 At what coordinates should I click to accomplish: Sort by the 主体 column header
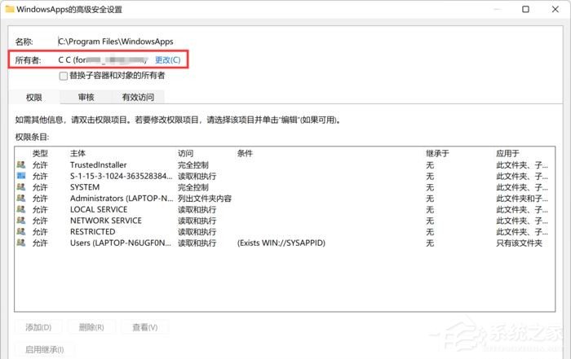[x=78, y=153]
